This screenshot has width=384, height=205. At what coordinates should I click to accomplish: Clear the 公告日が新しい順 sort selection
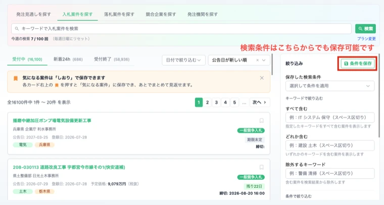[257, 60]
